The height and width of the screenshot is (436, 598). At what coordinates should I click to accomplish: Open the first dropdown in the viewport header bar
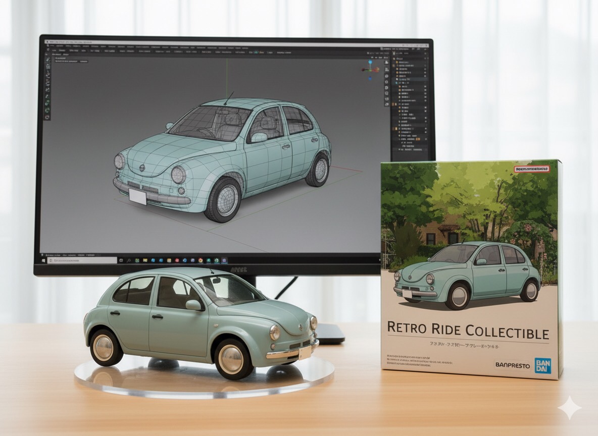63,51
